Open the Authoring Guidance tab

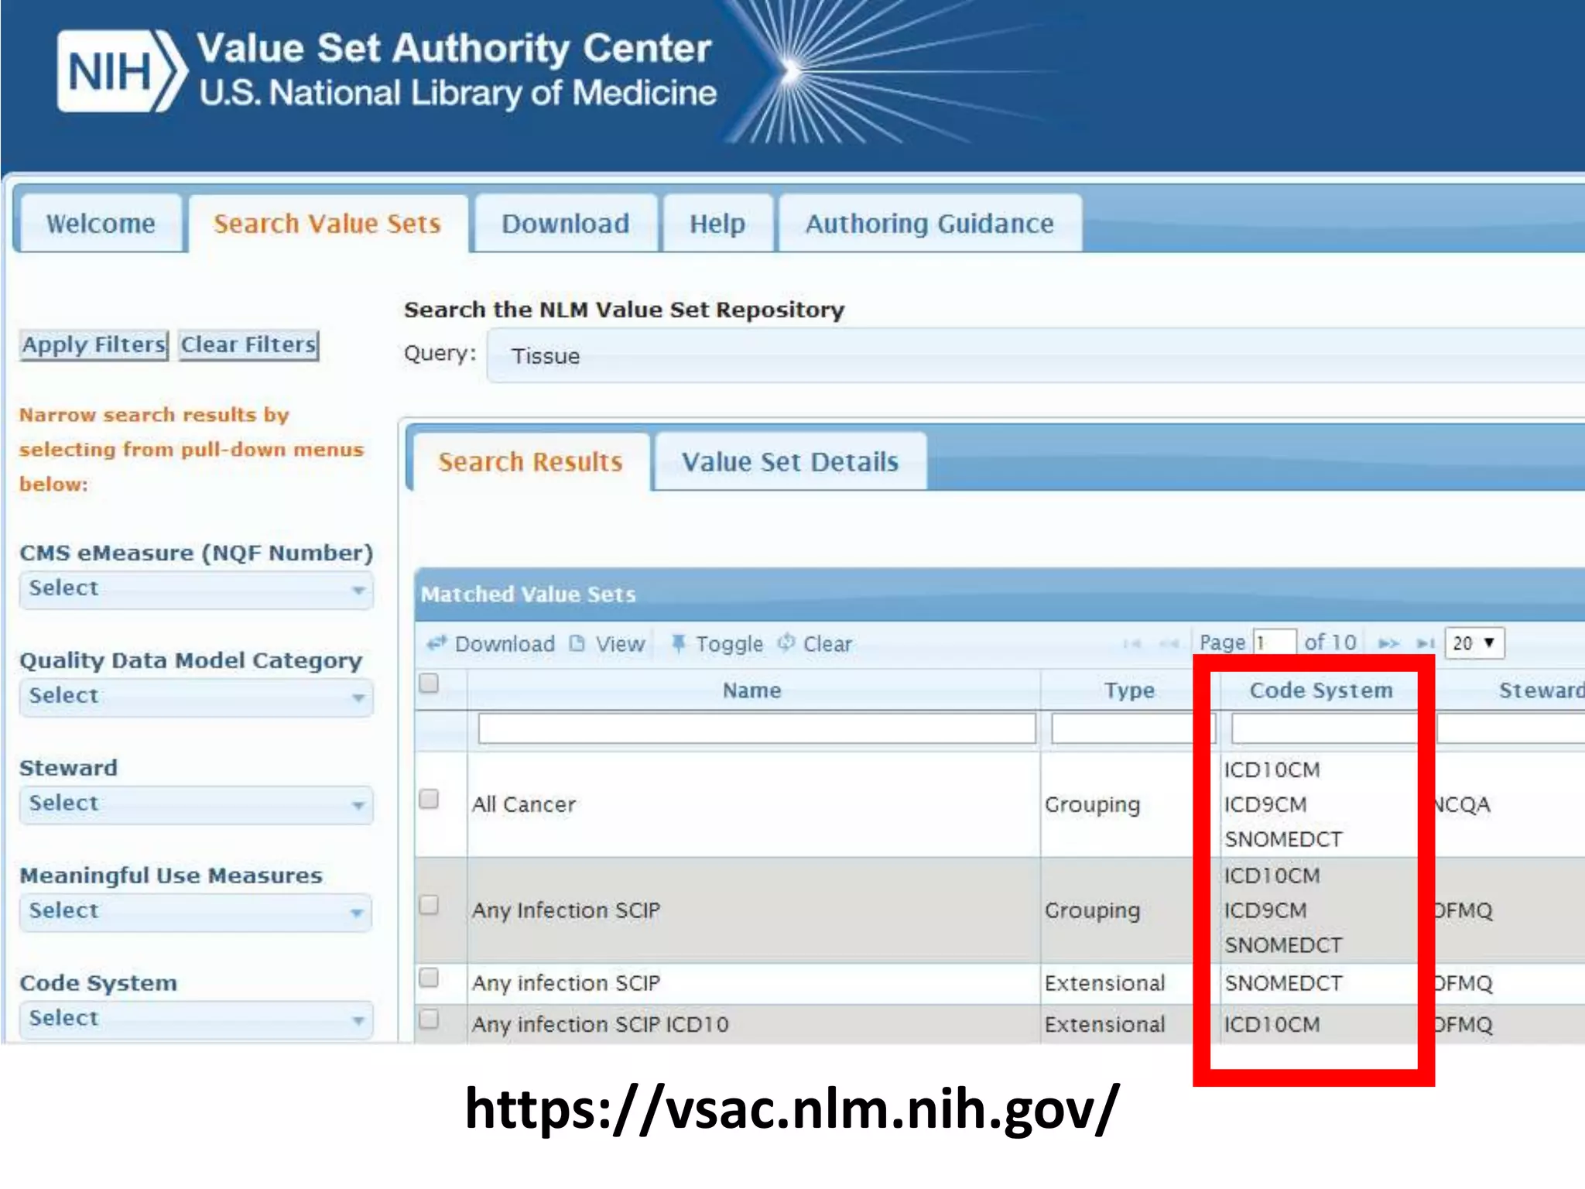pyautogui.click(x=929, y=224)
